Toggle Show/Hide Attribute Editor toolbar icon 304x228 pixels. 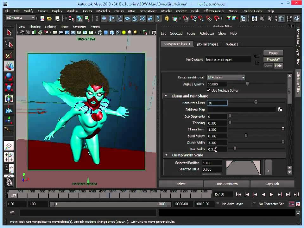[x=281, y=19]
